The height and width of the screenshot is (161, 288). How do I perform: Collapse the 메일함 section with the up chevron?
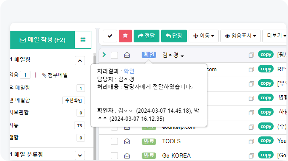(80, 61)
